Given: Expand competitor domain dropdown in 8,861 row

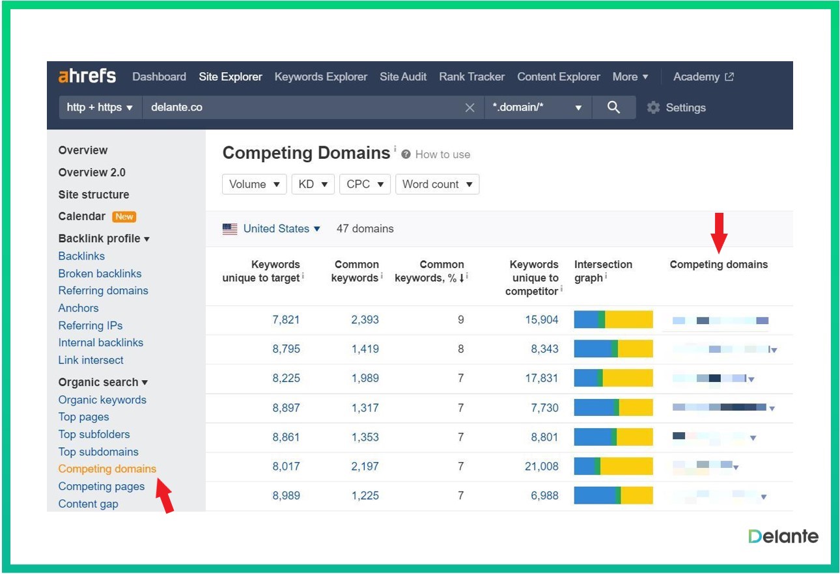Looking at the screenshot, I should click(x=753, y=438).
